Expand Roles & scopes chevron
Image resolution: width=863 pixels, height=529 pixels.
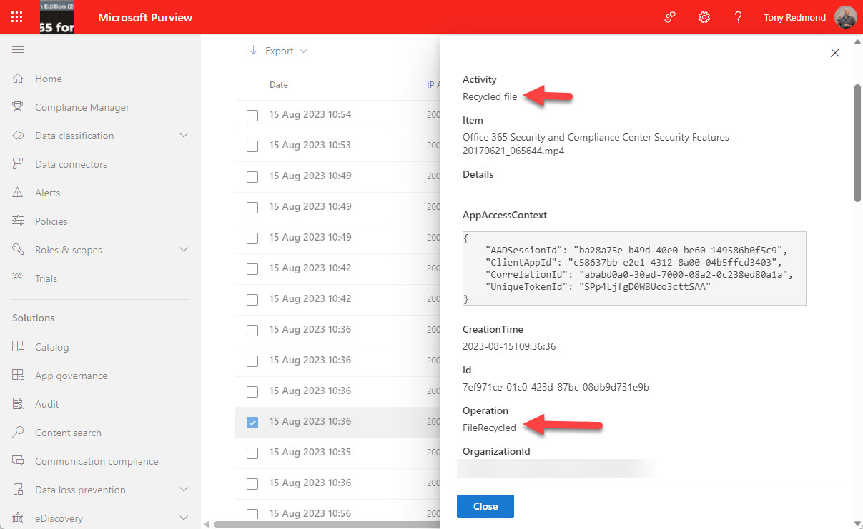pyautogui.click(x=184, y=250)
